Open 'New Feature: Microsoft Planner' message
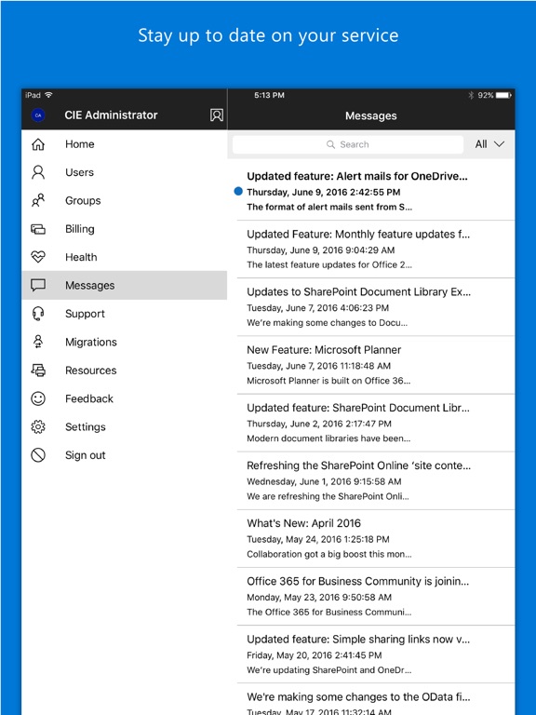 point(371,365)
